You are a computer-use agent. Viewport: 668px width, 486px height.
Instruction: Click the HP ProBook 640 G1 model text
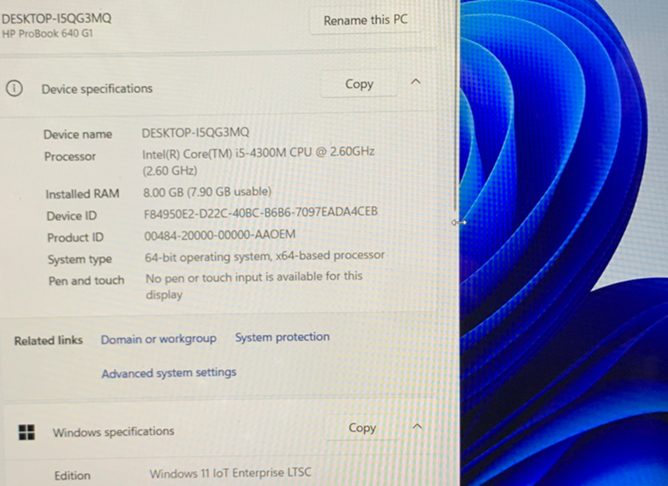[x=47, y=34]
